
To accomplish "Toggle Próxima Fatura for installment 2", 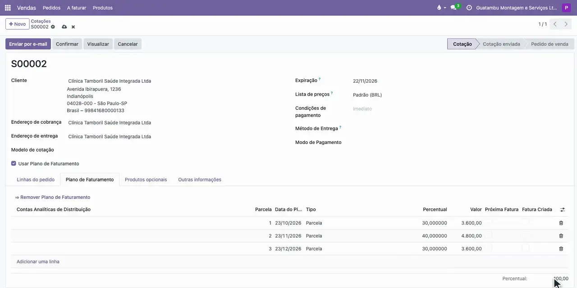I will coord(489,235).
